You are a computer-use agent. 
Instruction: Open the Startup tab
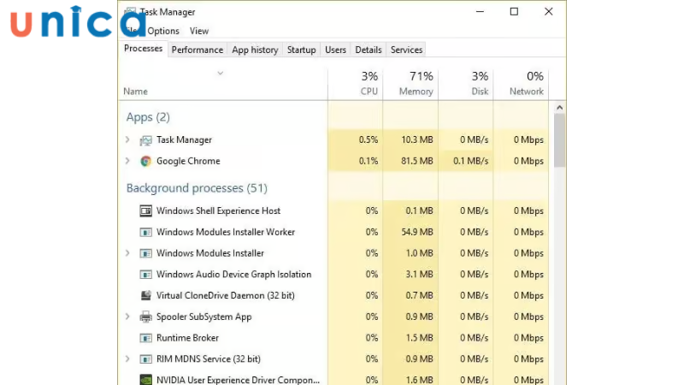301,50
